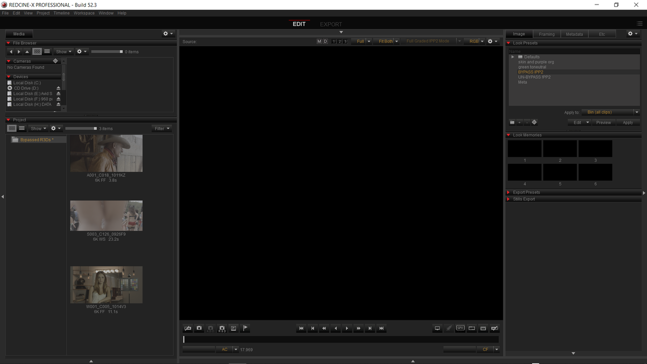The image size is (647, 364).
Task: Switch to the Framing tab
Action: pos(546,34)
